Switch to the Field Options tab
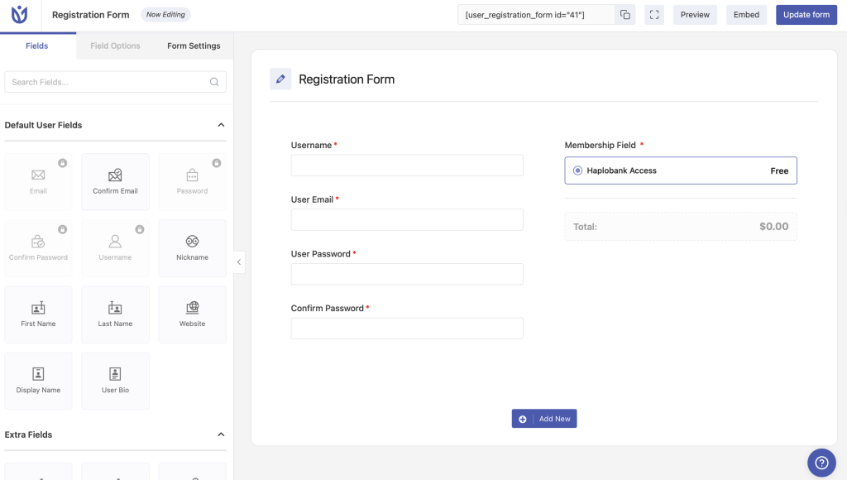Image resolution: width=847 pixels, height=480 pixels. coord(115,46)
